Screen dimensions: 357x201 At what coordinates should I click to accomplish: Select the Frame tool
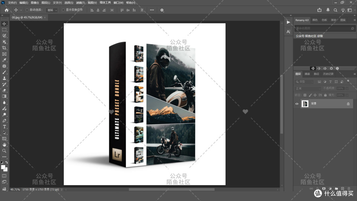pos(4,54)
